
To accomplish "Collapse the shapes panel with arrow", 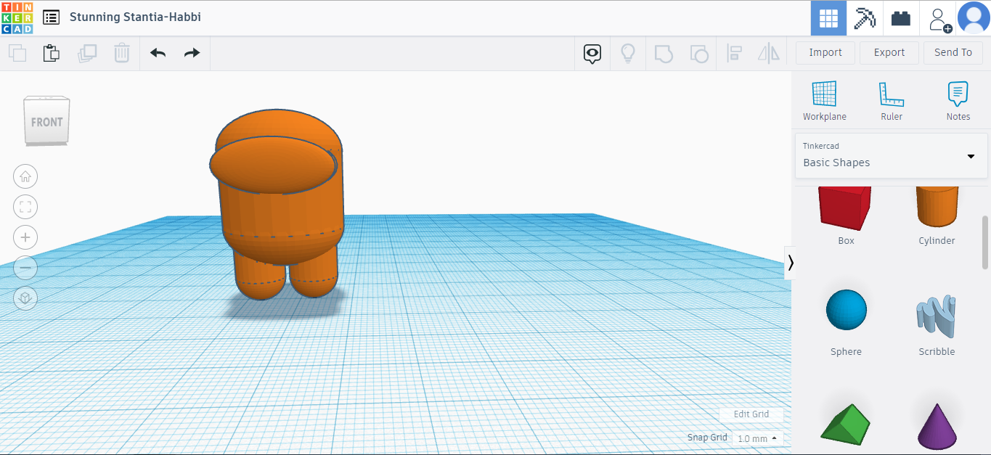I will tap(790, 262).
